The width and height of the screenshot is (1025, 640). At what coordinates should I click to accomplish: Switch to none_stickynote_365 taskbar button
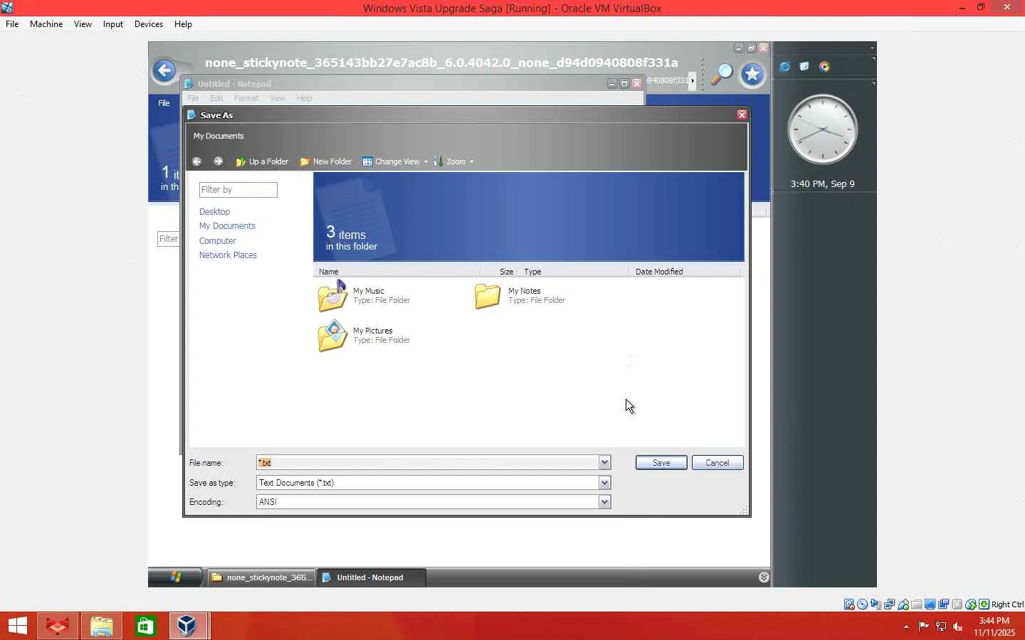pyautogui.click(x=262, y=577)
